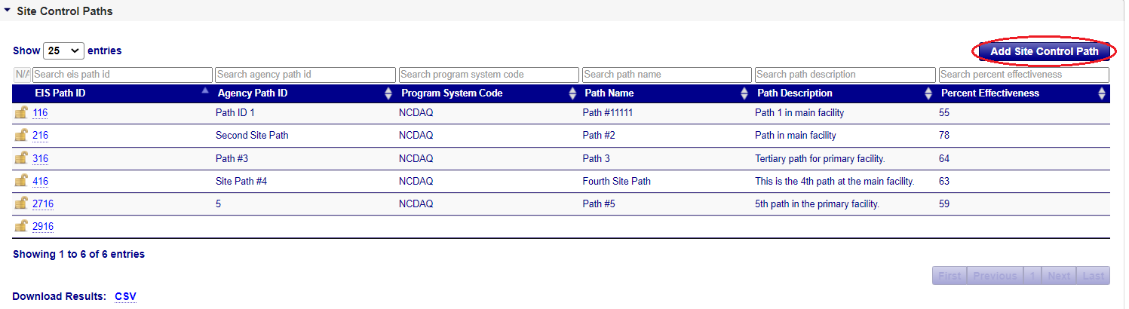
Task: Click the Search eis path id field
Action: click(122, 75)
